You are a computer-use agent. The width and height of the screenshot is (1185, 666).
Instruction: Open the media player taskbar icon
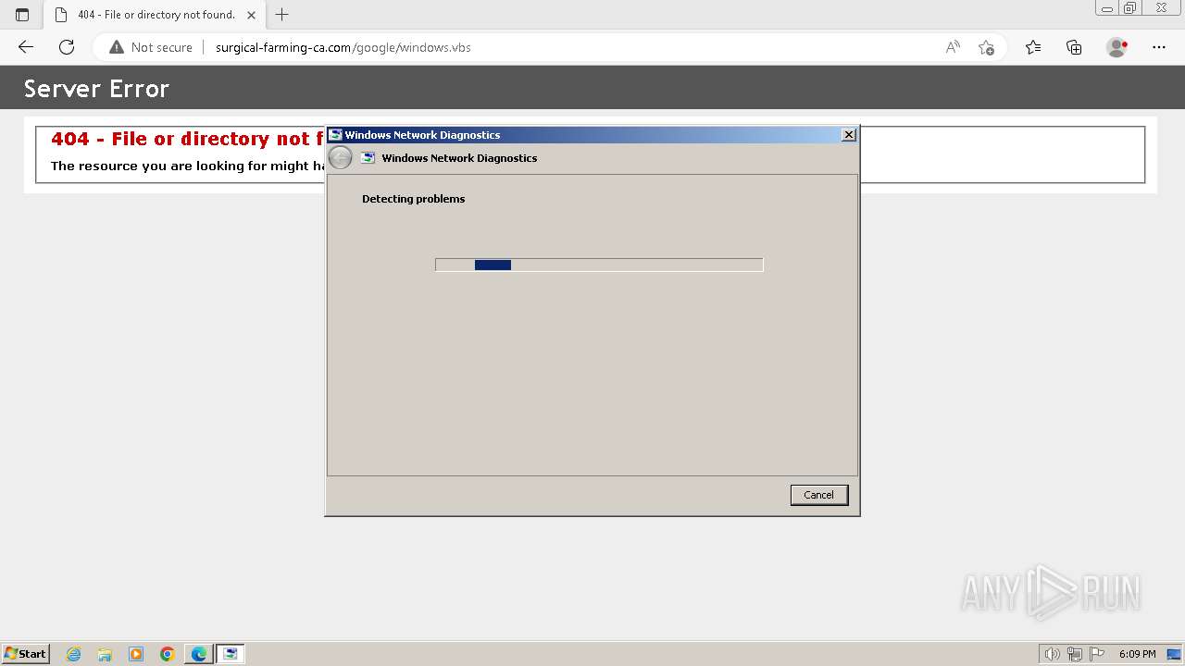tap(136, 654)
